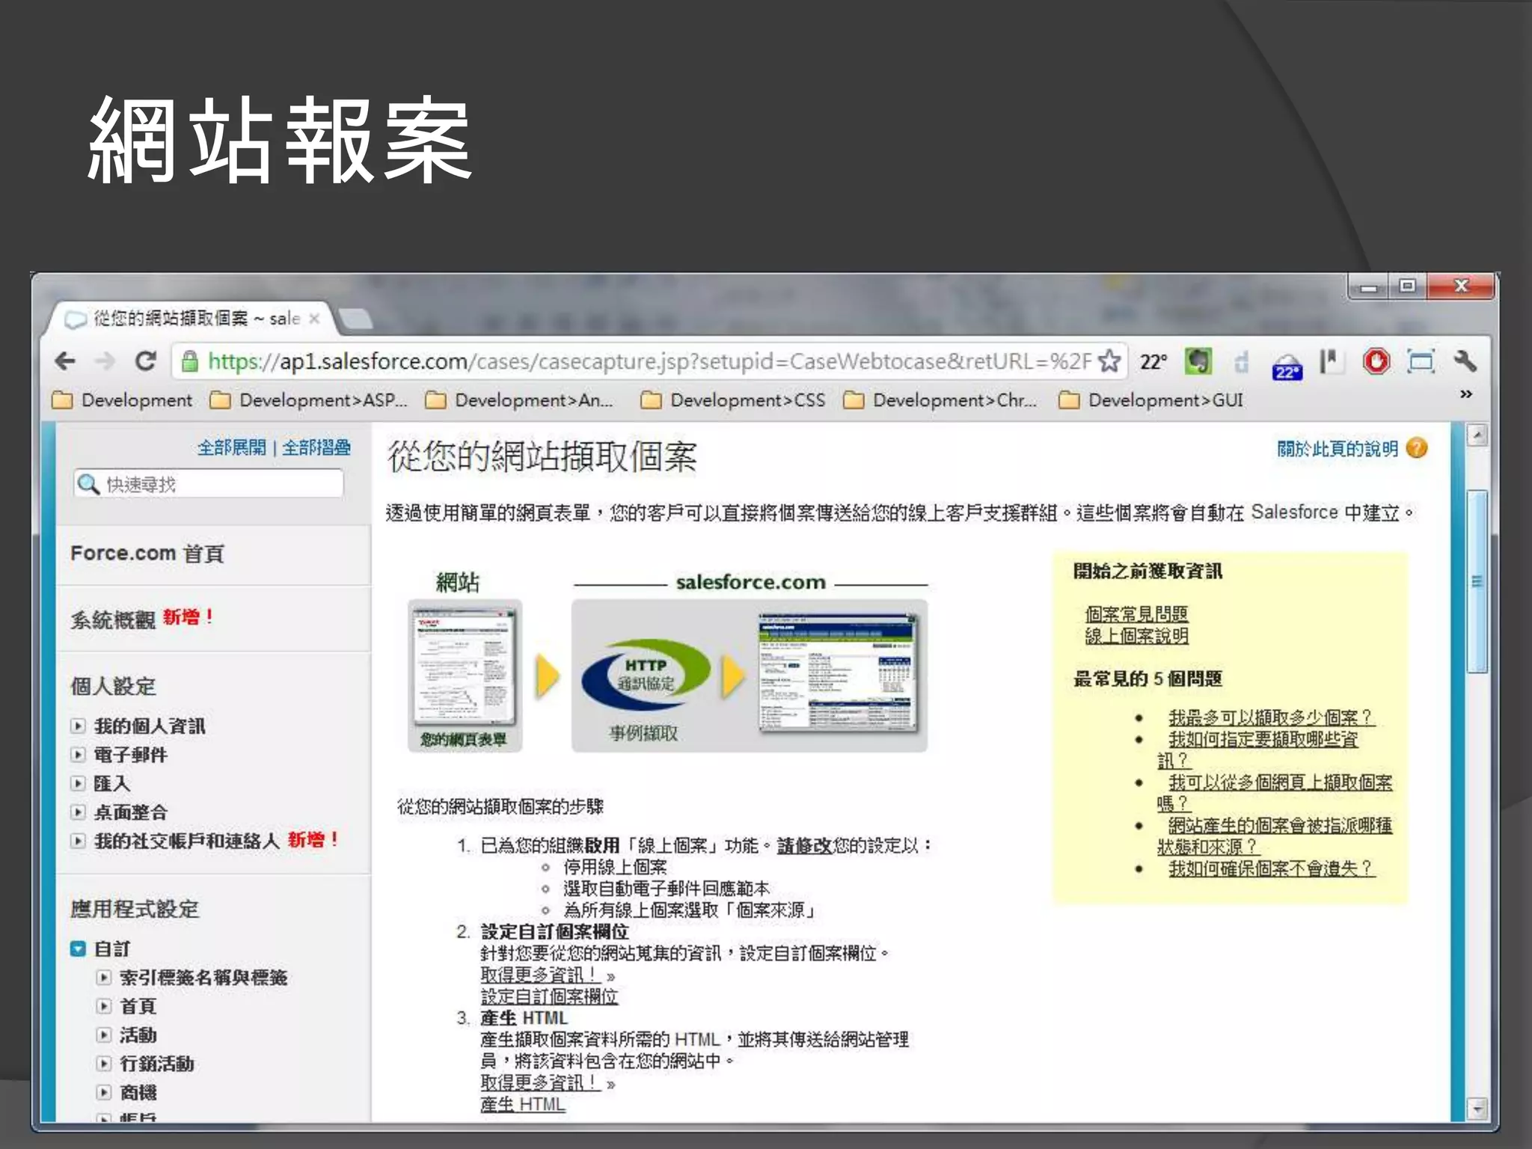Open 我如何確保個案不會遺失？ question link
The height and width of the screenshot is (1149, 1532).
point(1272,868)
